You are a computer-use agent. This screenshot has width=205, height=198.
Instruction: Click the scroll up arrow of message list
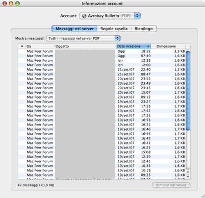click(x=188, y=172)
